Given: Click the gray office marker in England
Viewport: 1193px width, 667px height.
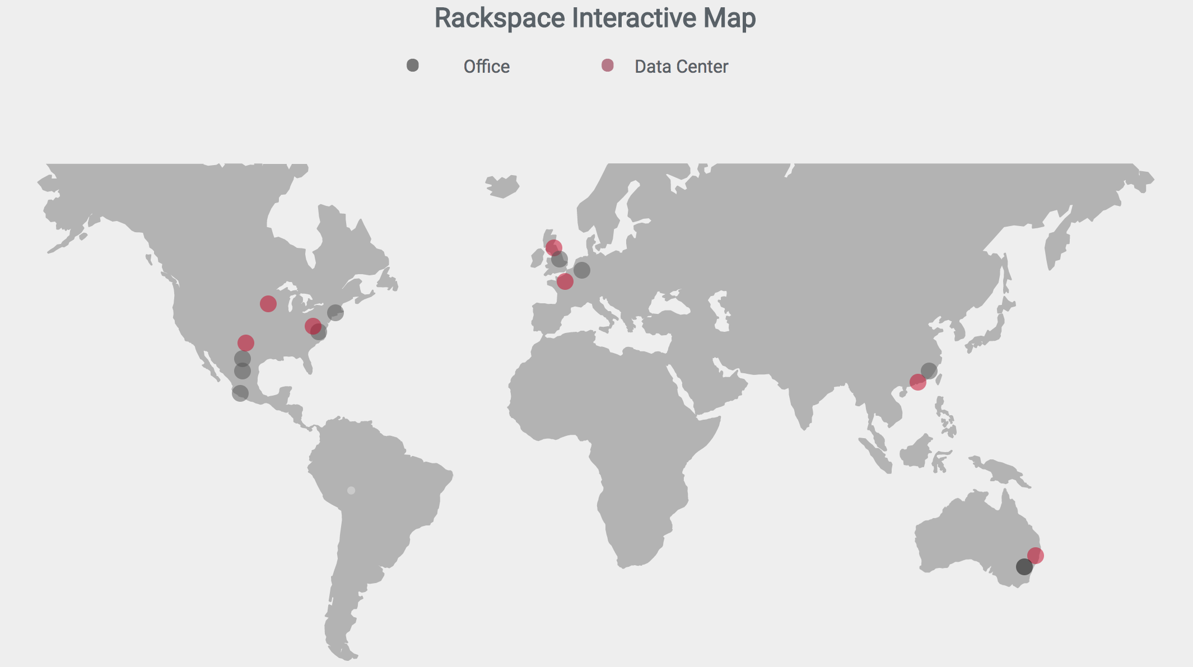Looking at the screenshot, I should click(x=560, y=260).
